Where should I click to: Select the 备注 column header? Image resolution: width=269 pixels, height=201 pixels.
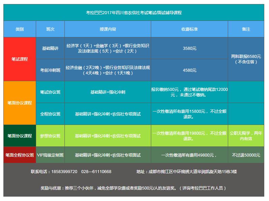tap(246, 29)
